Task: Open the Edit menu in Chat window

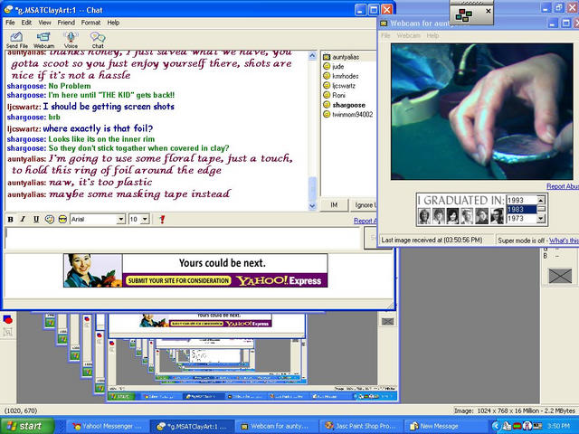Action: click(26, 23)
